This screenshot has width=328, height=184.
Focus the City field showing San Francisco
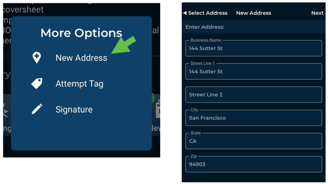coord(254,118)
